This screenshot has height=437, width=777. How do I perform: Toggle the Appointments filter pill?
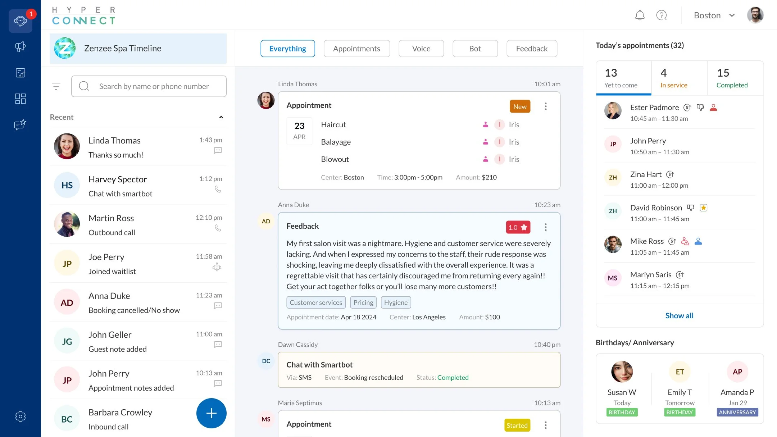tap(356, 48)
